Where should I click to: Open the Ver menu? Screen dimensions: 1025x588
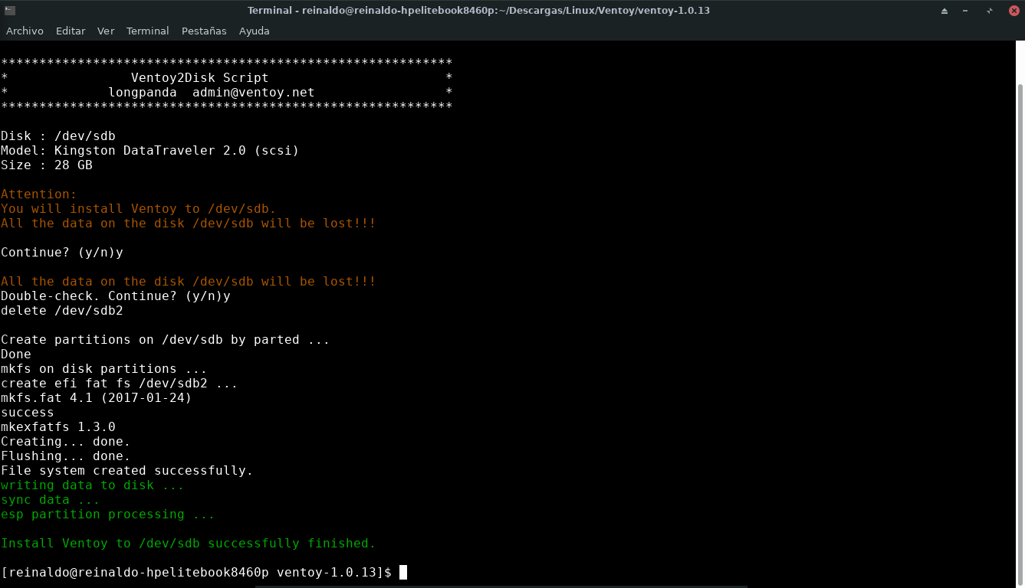pos(106,31)
